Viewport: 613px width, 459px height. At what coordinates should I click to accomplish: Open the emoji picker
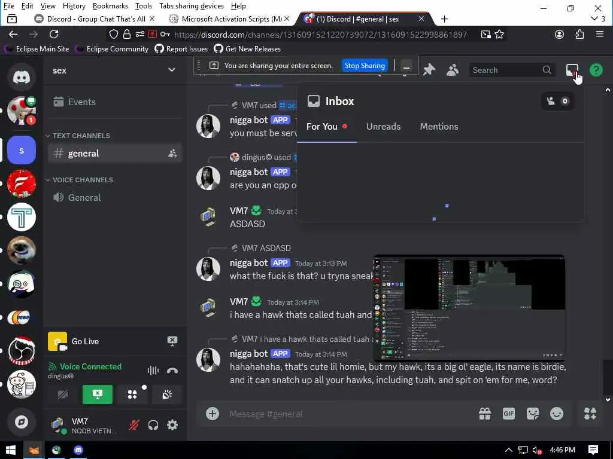pyautogui.click(x=557, y=414)
